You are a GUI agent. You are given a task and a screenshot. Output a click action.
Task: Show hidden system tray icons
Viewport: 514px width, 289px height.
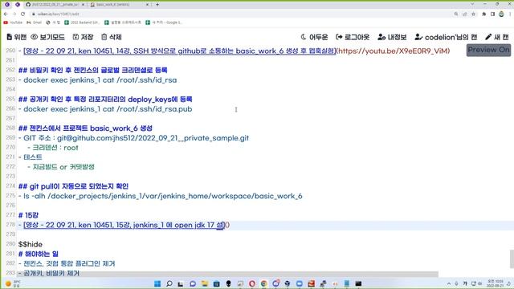(449, 283)
